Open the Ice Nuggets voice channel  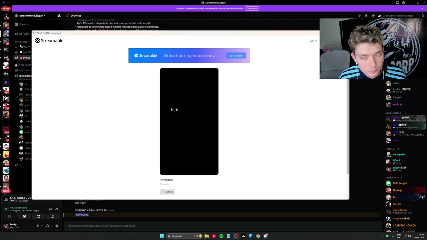click(x=23, y=76)
